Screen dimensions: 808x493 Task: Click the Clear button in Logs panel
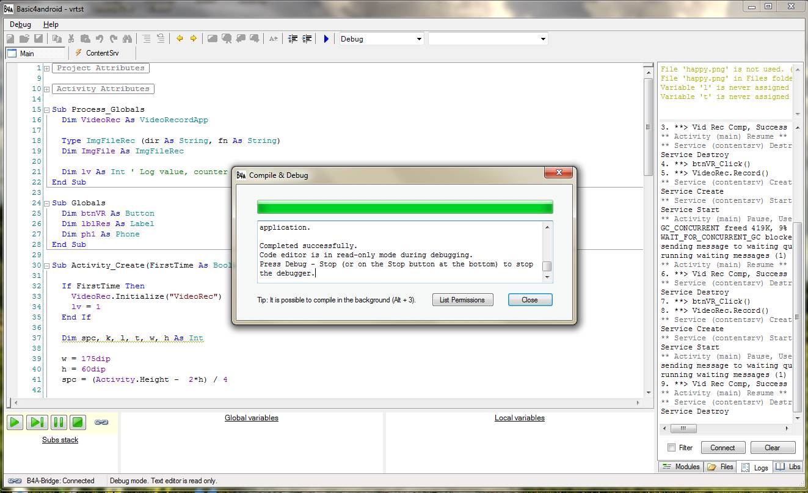[773, 448]
